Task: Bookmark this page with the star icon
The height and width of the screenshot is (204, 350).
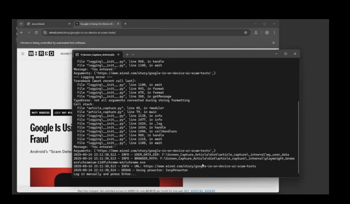Action: 245,33
